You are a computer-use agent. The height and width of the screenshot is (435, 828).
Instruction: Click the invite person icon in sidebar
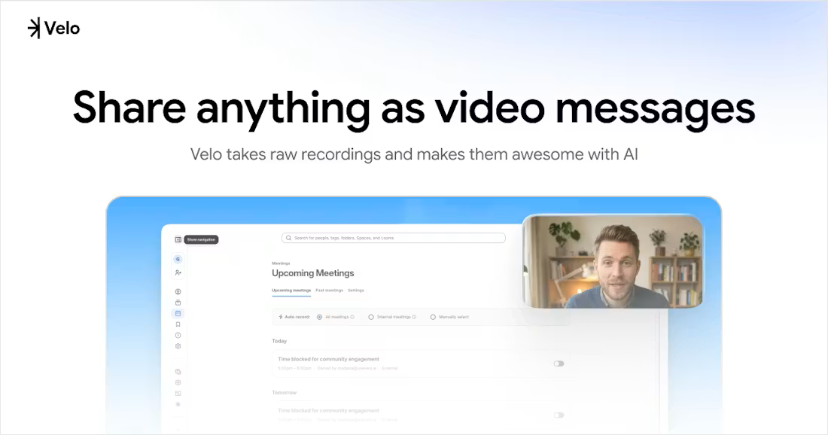click(x=178, y=273)
